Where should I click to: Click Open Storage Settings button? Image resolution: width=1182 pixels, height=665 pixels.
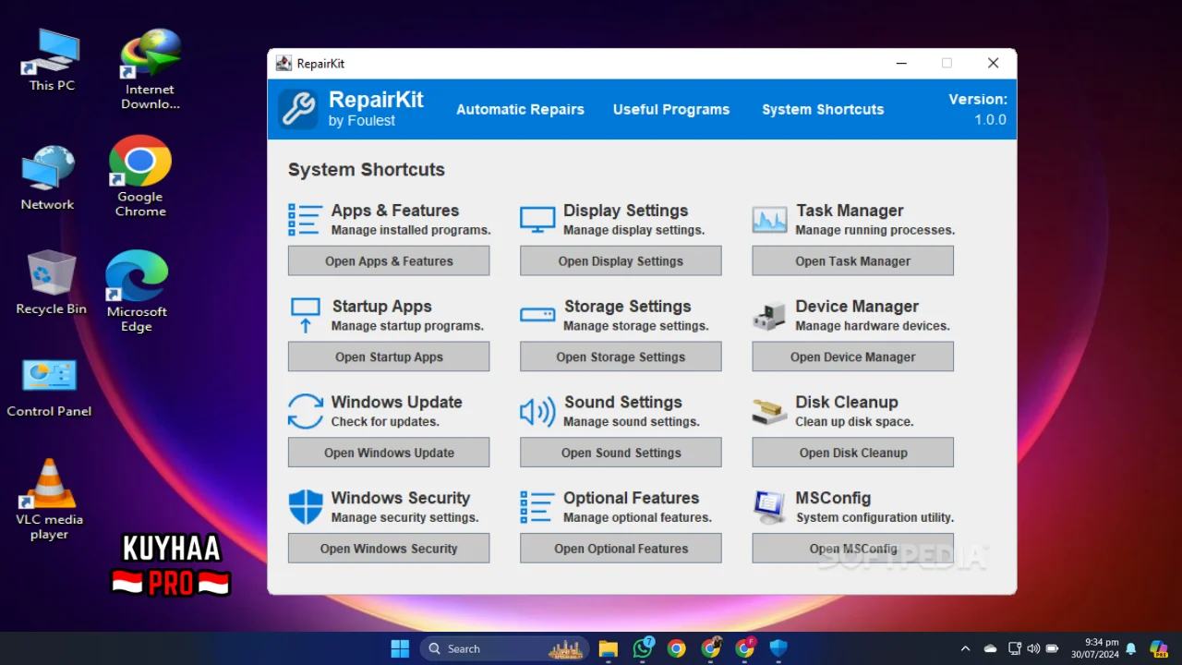pyautogui.click(x=621, y=357)
